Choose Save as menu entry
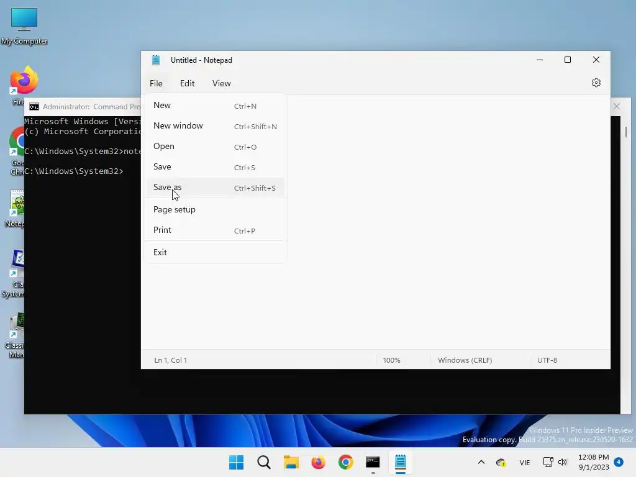This screenshot has height=477, width=636. [215, 188]
